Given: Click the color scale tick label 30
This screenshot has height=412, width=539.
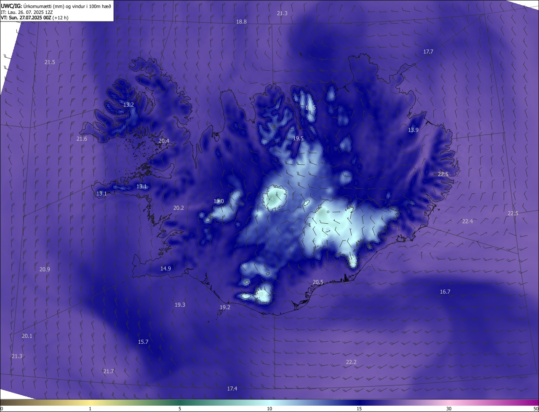Looking at the screenshot, I should point(449,409).
